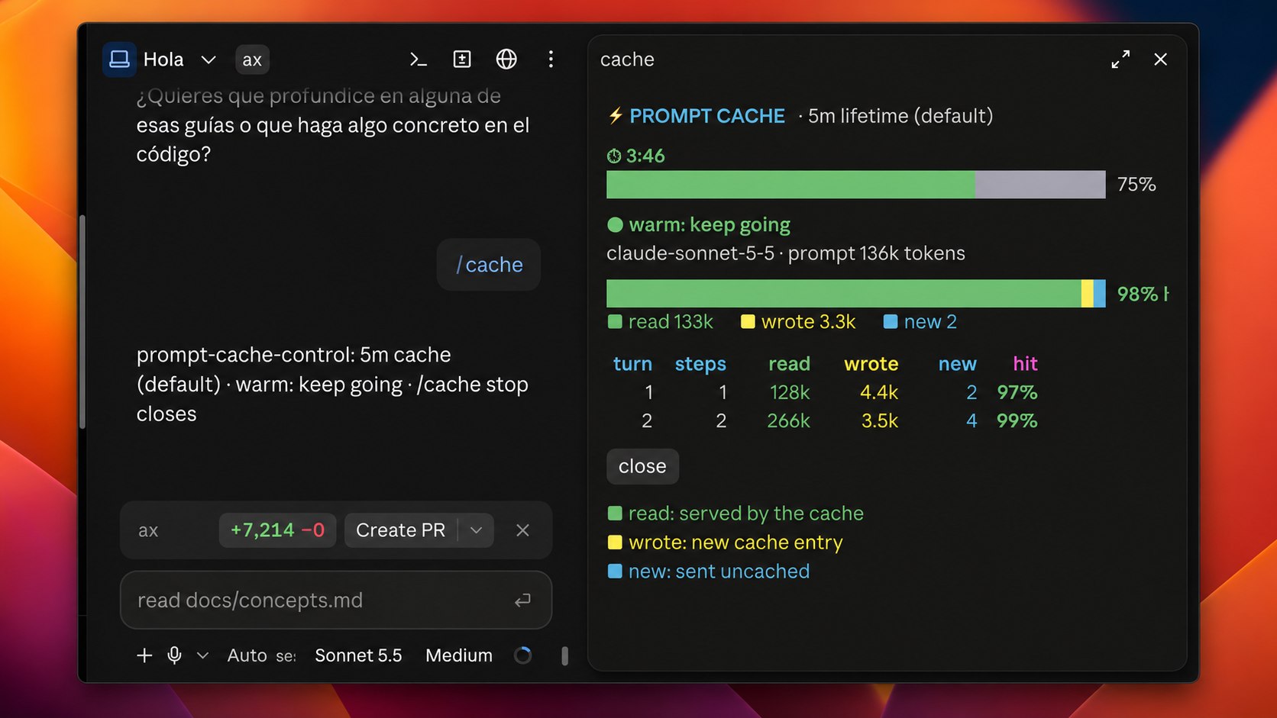Click the 3:46 timer clock icon

[x=614, y=156]
